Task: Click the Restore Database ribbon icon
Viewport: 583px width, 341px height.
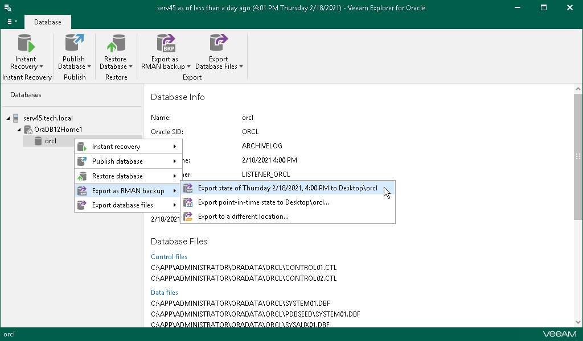Action: coord(116,43)
